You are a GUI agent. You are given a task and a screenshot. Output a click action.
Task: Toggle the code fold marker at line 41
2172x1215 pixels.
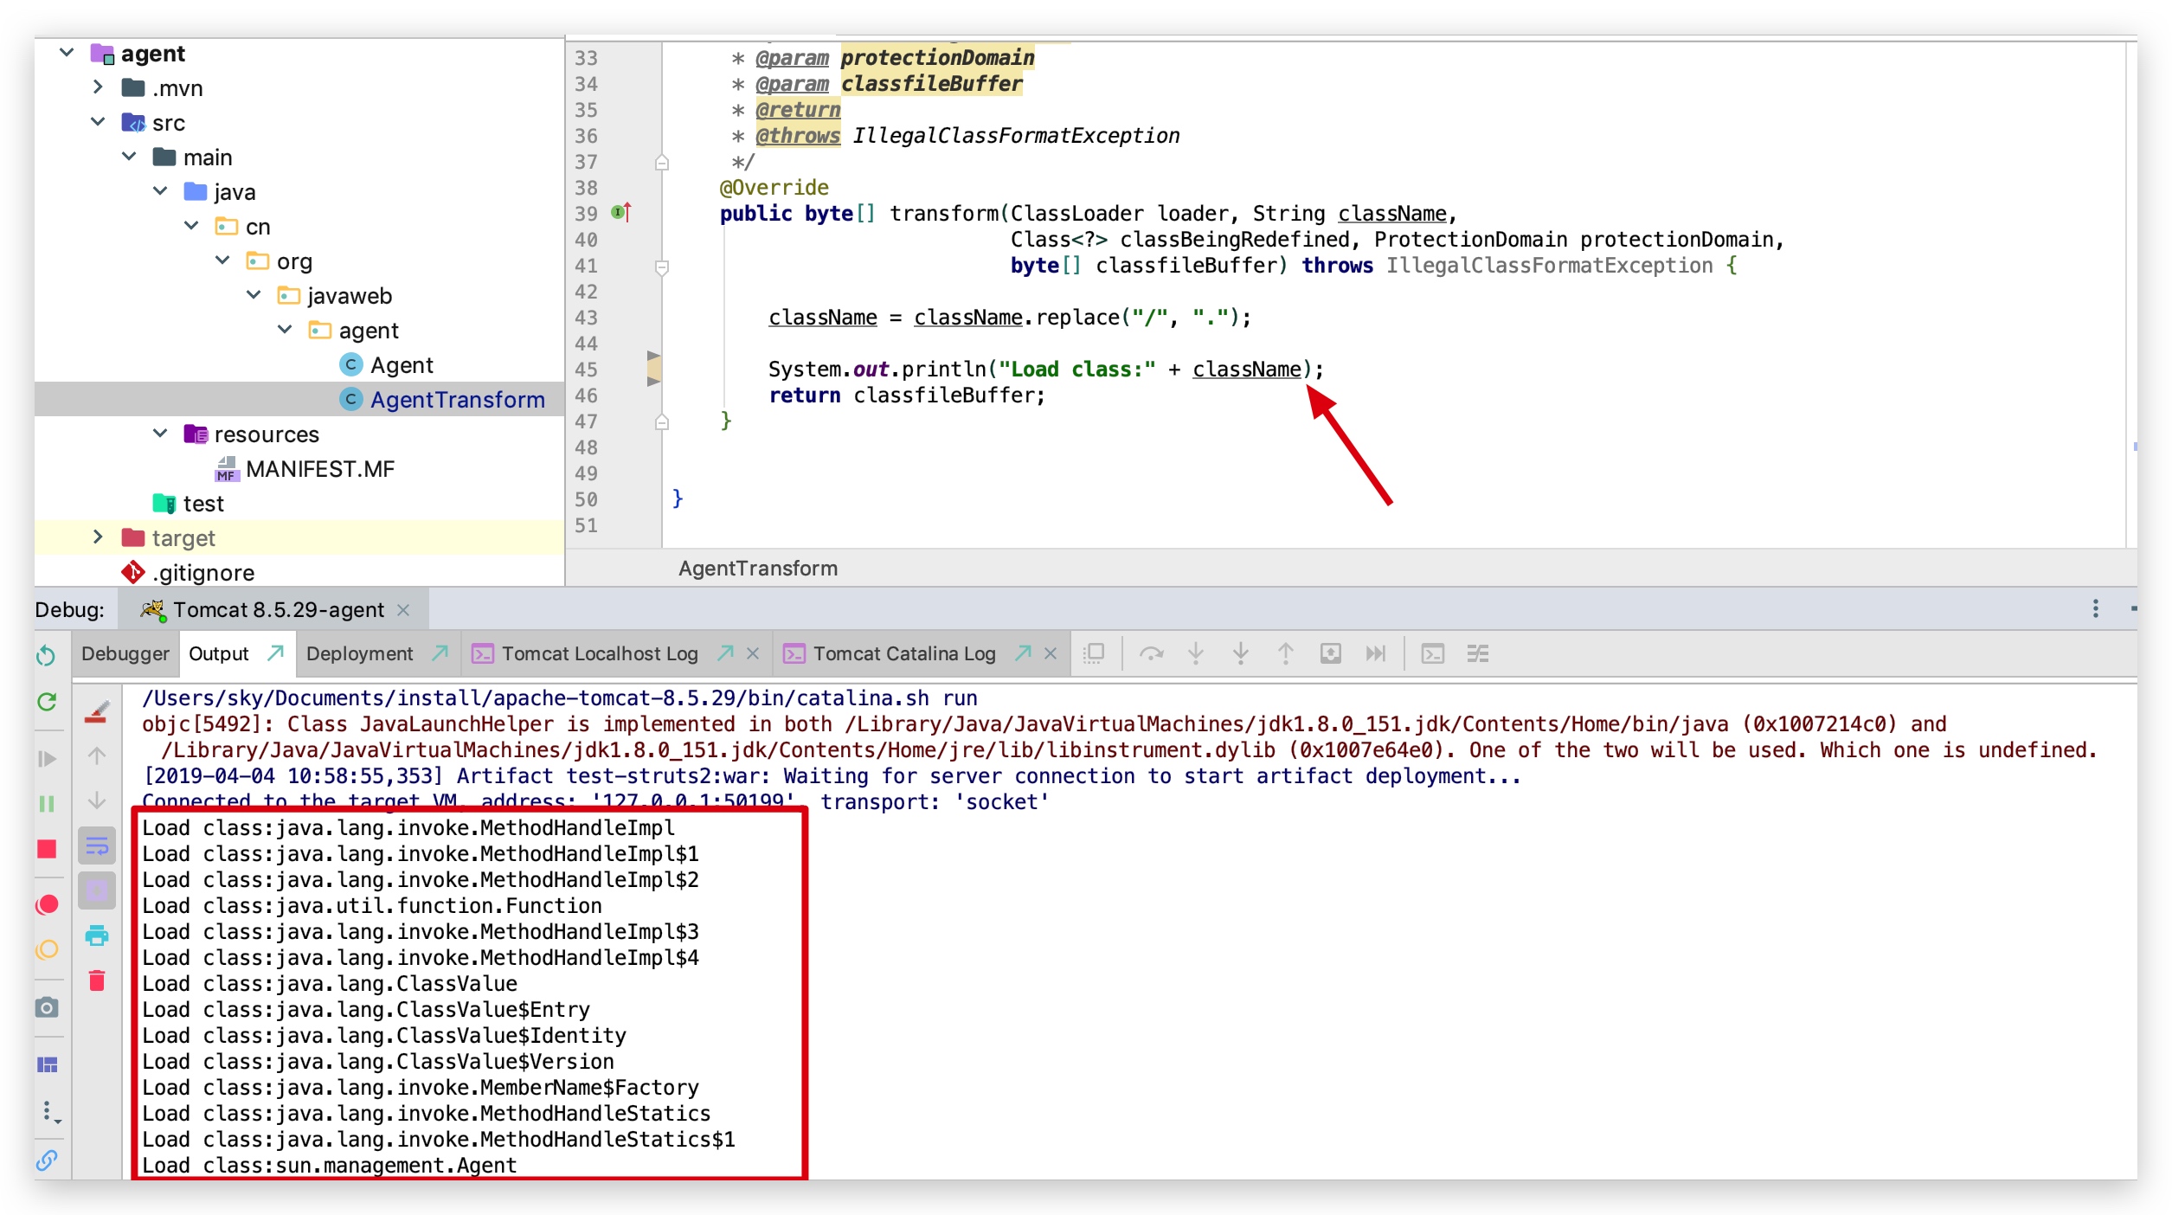point(662,267)
